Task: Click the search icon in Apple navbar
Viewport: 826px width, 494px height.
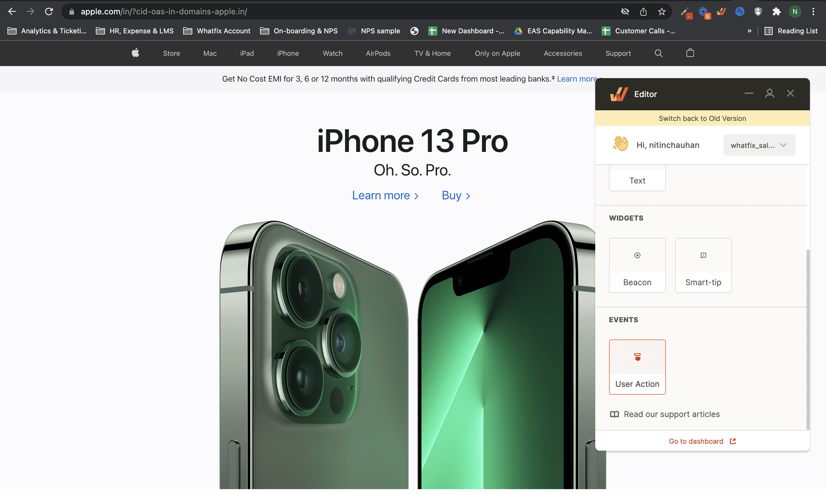Action: (659, 53)
